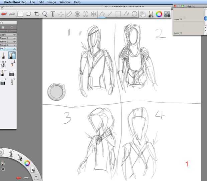Close the Layers panel window
This screenshot has width=207, height=181.
coord(175,6)
